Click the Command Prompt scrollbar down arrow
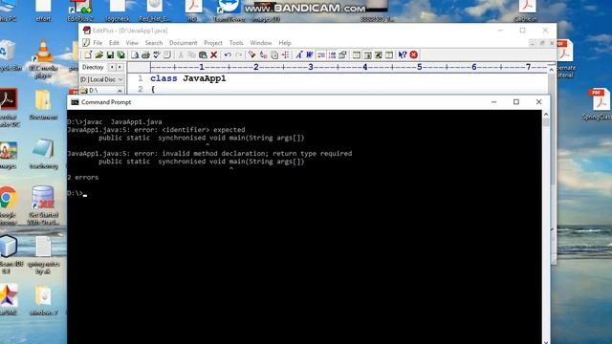Image resolution: width=612 pixels, height=344 pixels. [x=546, y=341]
